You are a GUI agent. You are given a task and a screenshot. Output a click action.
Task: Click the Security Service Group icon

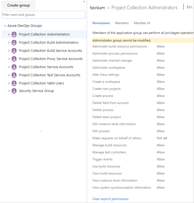click(x=14, y=91)
